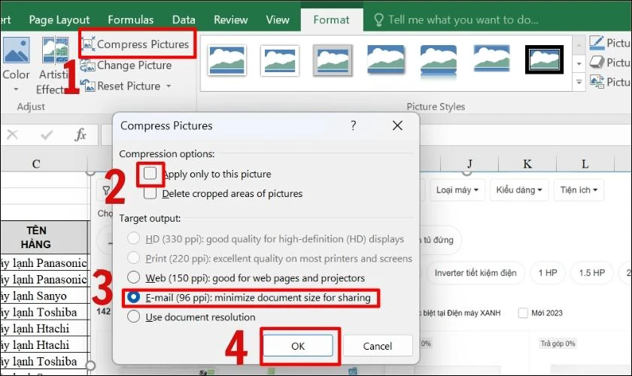Toggle Delete cropped areas of pictures
Image resolution: width=632 pixels, height=376 pixels.
[x=150, y=193]
